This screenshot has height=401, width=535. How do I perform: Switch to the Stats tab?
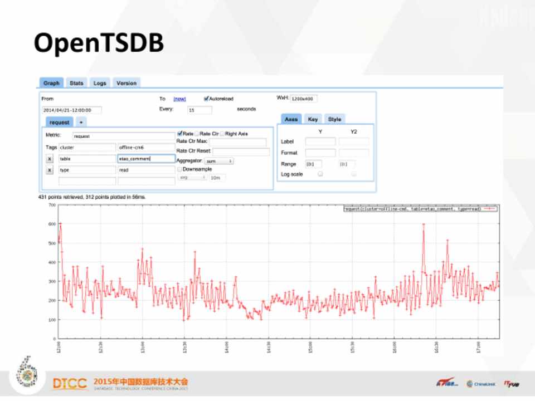pyautogui.click(x=76, y=83)
